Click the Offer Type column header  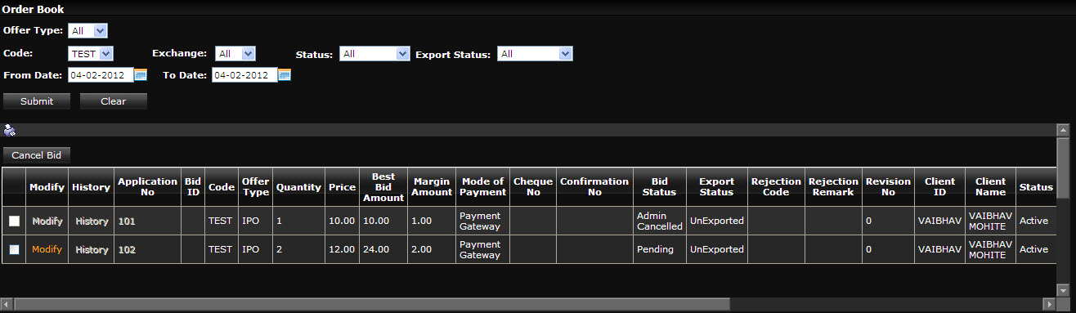[255, 187]
